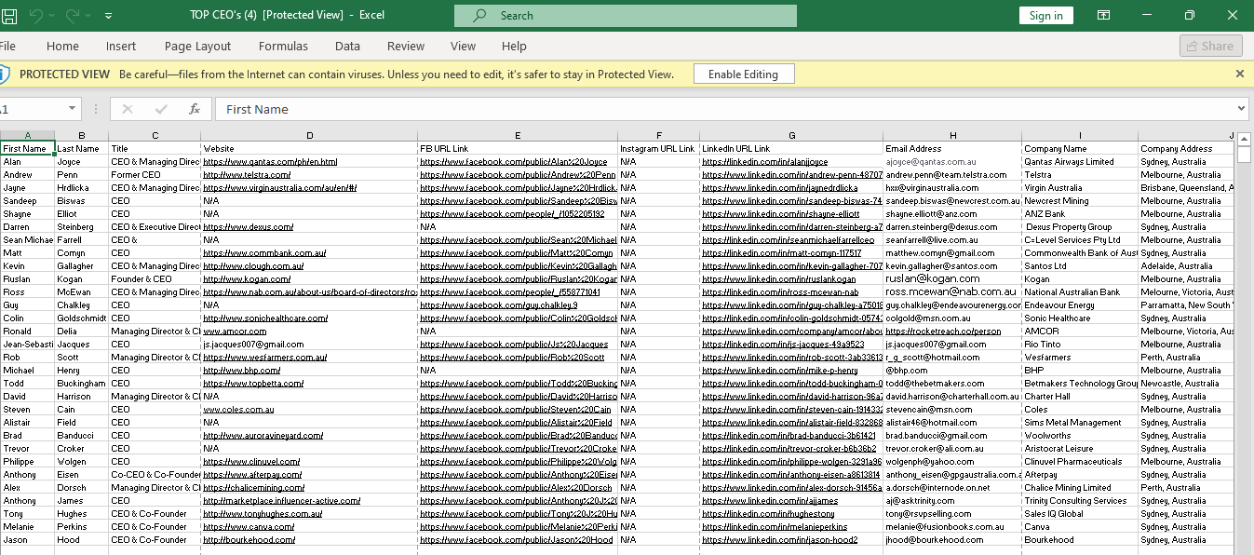This screenshot has height=555, width=1254.
Task: Open the alanjoyce LinkedIn link
Action: (764, 162)
